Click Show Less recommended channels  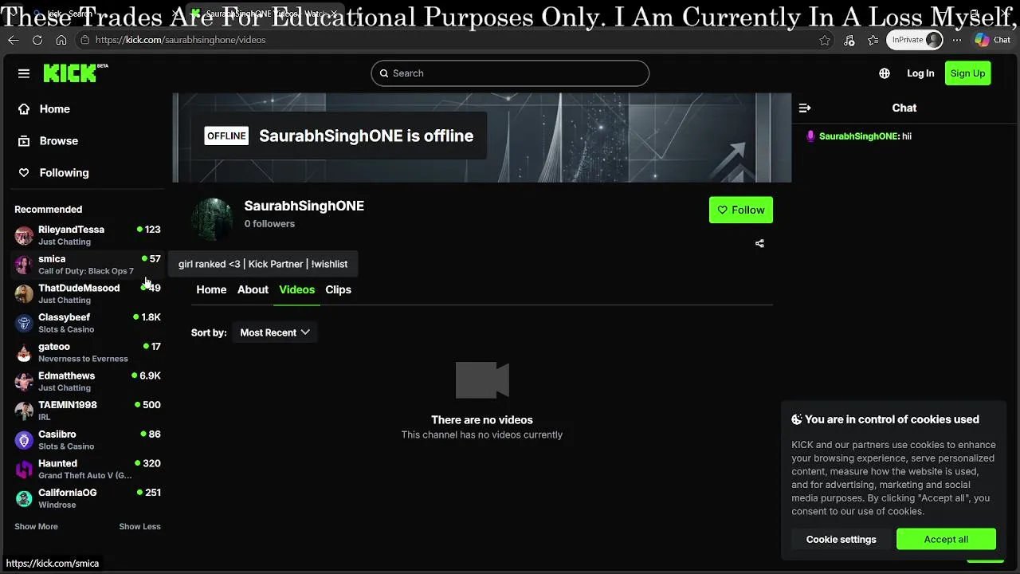pyautogui.click(x=139, y=526)
